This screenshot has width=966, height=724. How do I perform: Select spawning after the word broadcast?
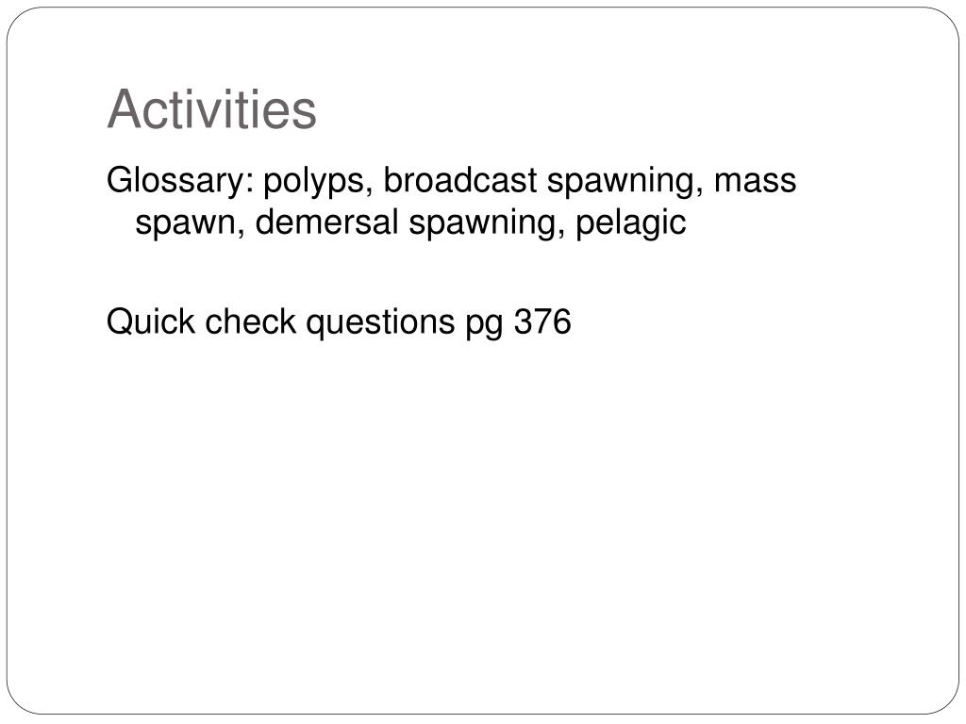tap(621, 182)
